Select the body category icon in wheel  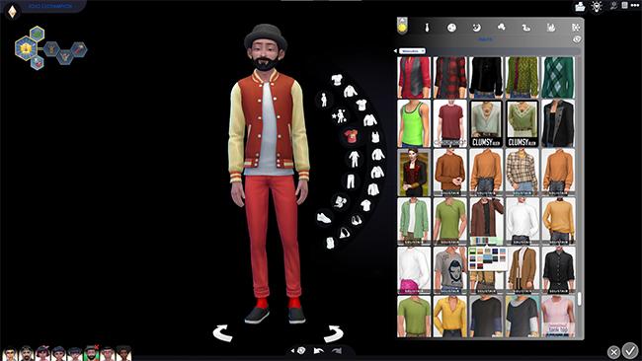tap(324, 100)
